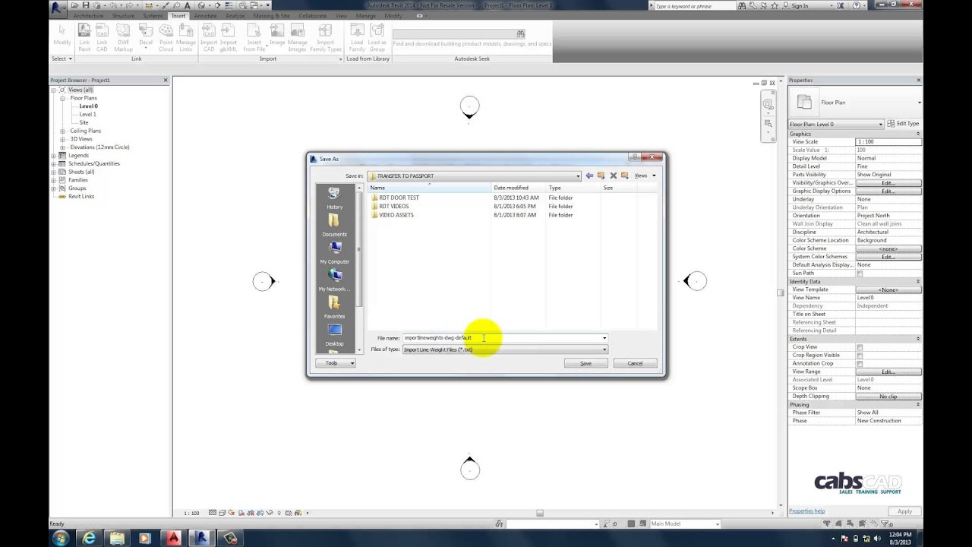
Task: Click Import CAD ribbon icon
Action: coord(208,36)
